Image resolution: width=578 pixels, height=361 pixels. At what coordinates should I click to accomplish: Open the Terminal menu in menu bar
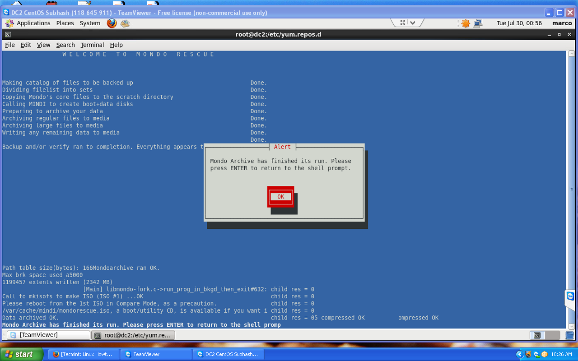[92, 45]
